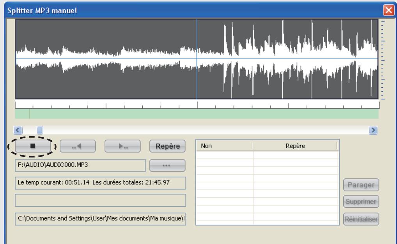Click the Repère column header in the table
Screen dimensions: 397x244
[x=295, y=146]
